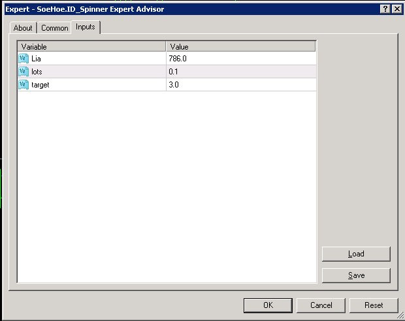Click the Lia value field 786.0

pos(240,59)
